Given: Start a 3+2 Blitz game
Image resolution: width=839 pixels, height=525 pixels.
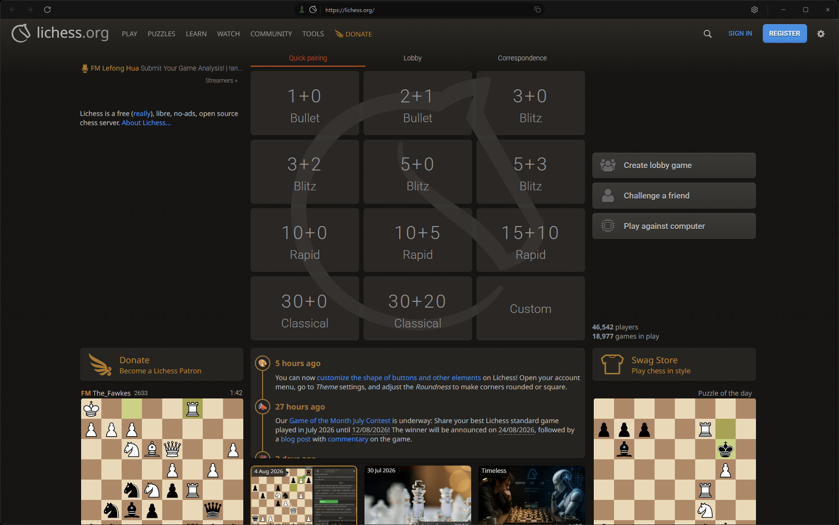Looking at the screenshot, I should click(305, 171).
